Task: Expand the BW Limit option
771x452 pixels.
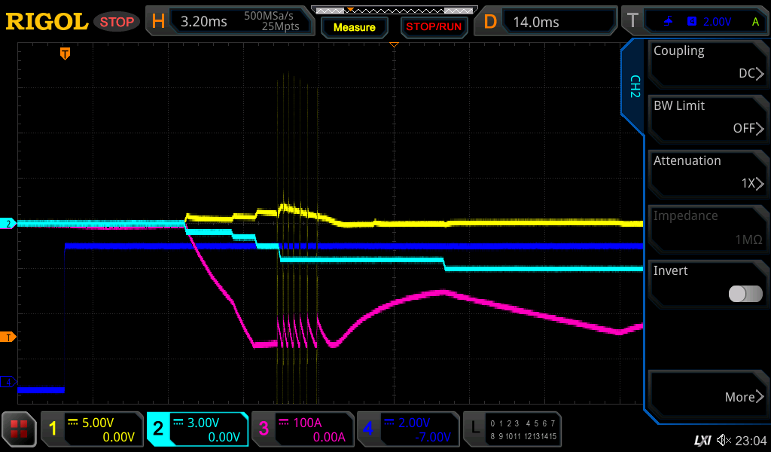Action: pos(708,118)
